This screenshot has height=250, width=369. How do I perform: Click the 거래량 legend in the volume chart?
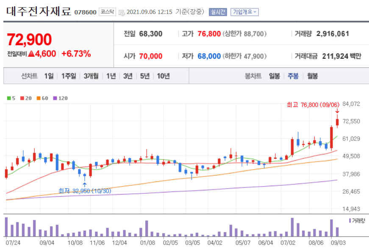[357, 221]
